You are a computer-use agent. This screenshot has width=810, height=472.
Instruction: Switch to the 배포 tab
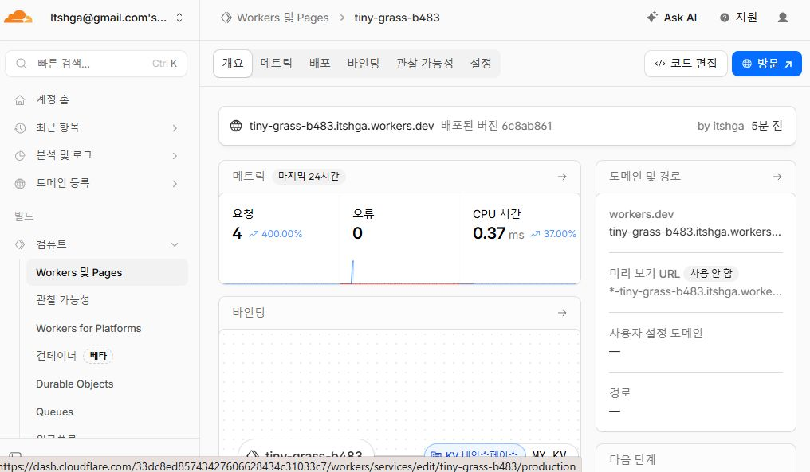[320, 64]
